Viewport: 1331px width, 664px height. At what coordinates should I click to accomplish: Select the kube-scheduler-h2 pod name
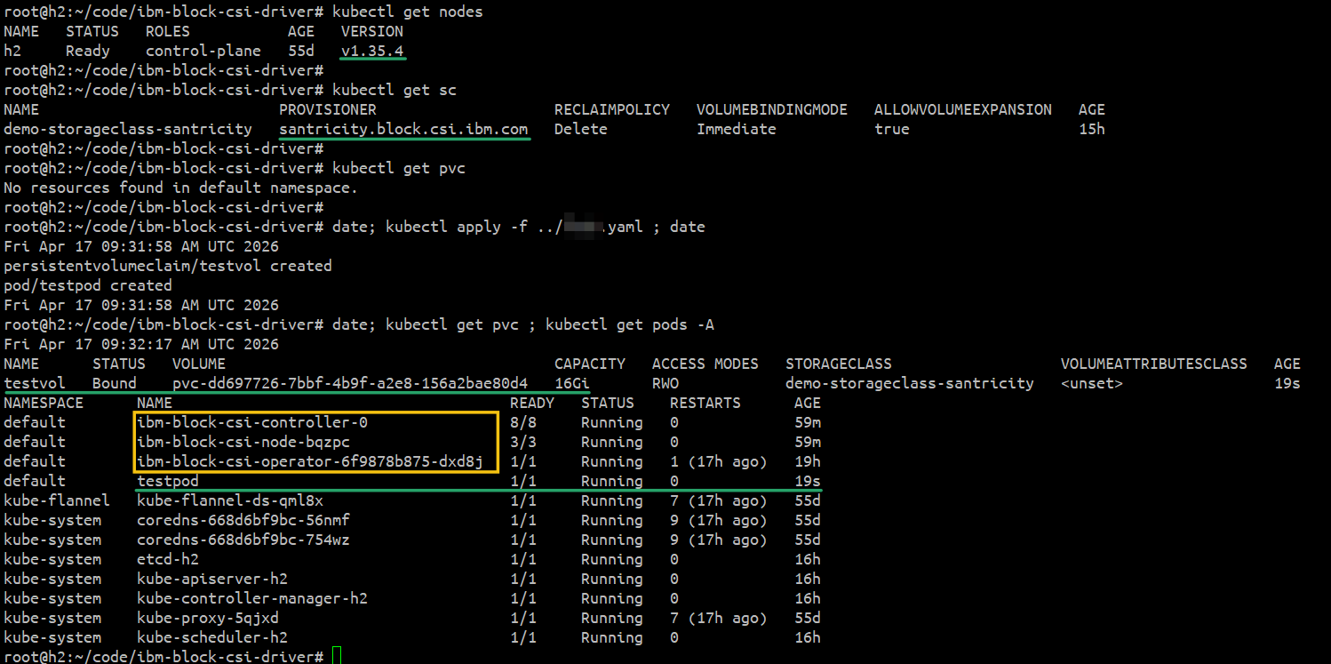point(212,637)
